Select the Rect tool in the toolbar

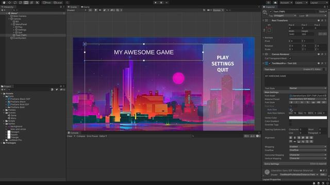pyautogui.click(x=26, y=3)
